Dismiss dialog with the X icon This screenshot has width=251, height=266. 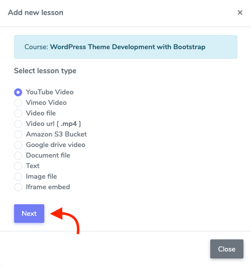[x=240, y=13]
